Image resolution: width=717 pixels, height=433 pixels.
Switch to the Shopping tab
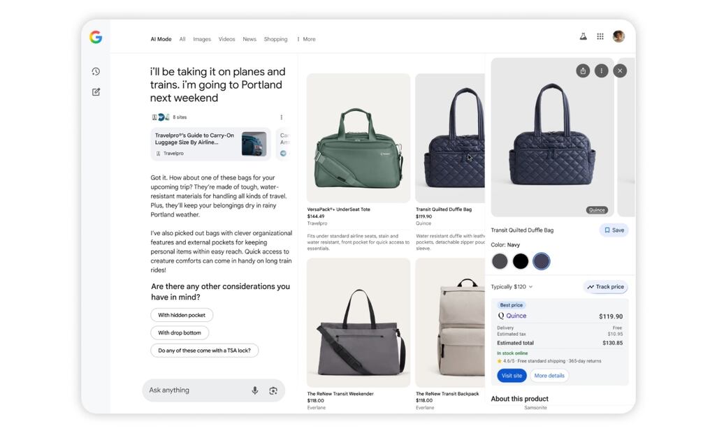[x=275, y=39]
